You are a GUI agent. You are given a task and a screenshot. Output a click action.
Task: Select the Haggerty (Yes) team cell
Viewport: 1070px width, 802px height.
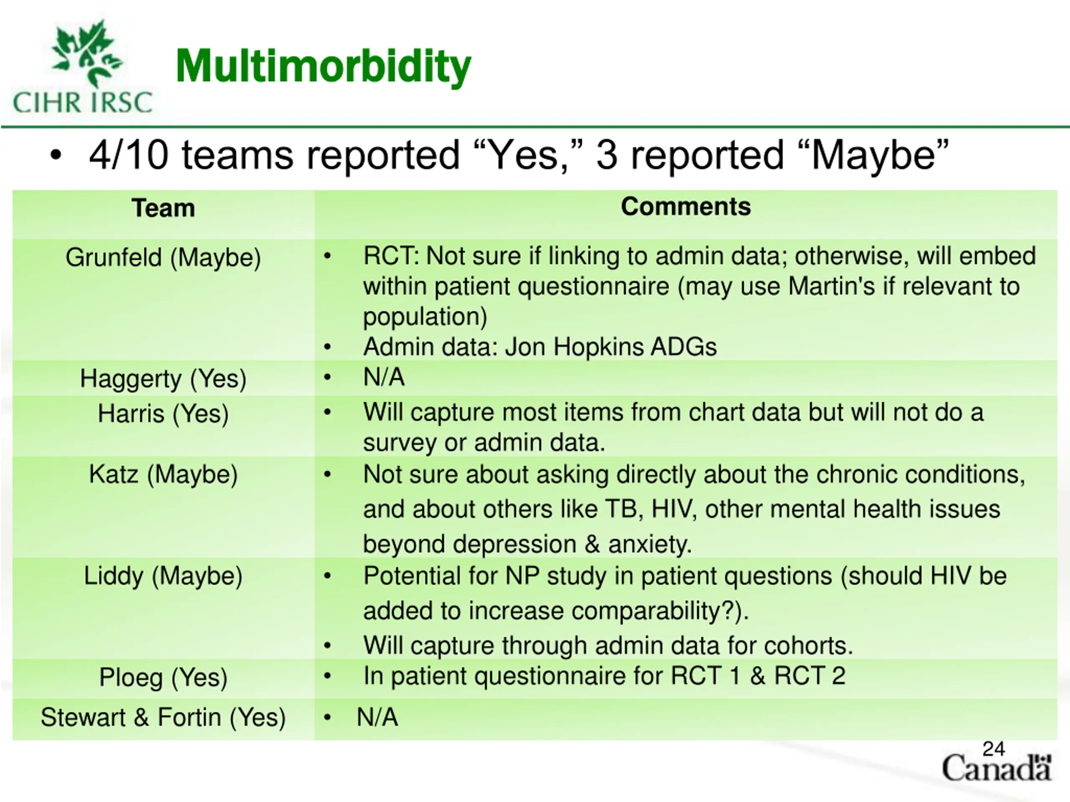click(163, 378)
